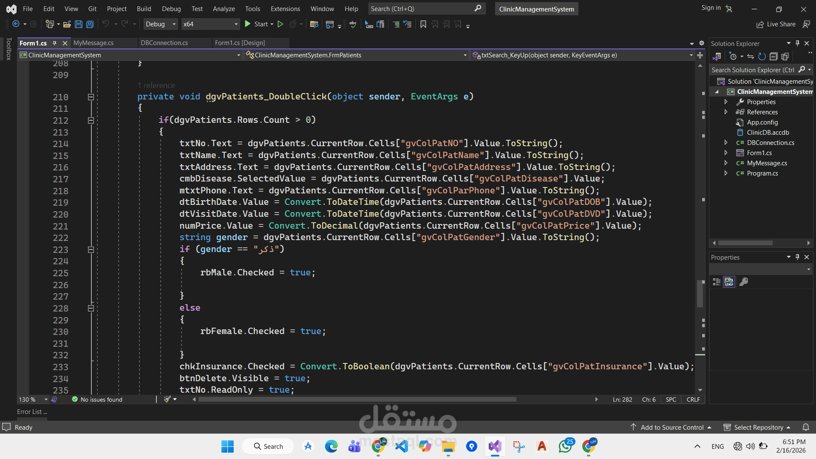Click the Open File toolbar icon
The height and width of the screenshot is (459, 816).
pos(67,24)
